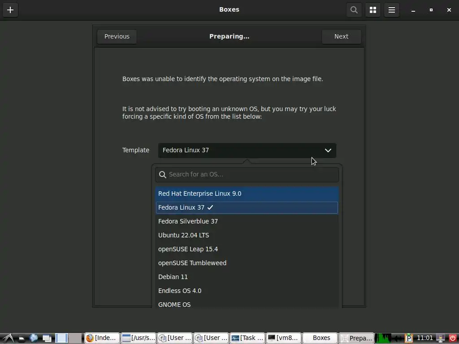Click the clock showing 11:01
Screen dimensions: 459x344
[x=424, y=338]
